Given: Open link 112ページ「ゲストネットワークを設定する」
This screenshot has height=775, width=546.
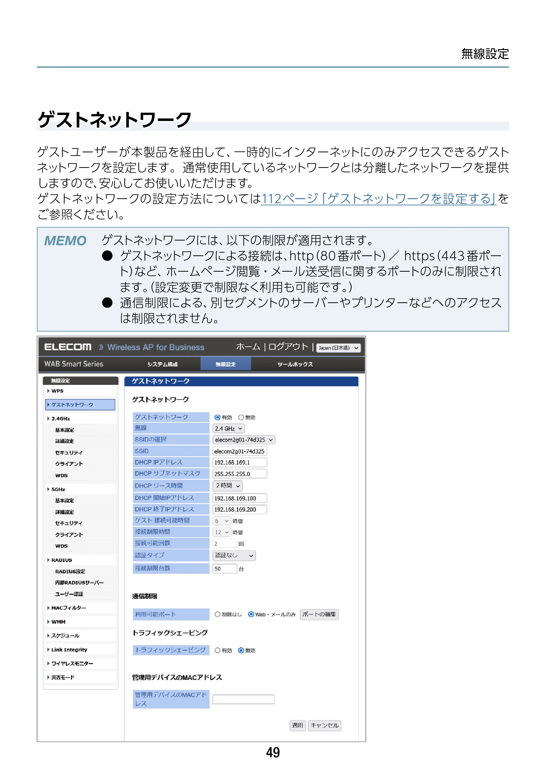Looking at the screenshot, I should [378, 199].
